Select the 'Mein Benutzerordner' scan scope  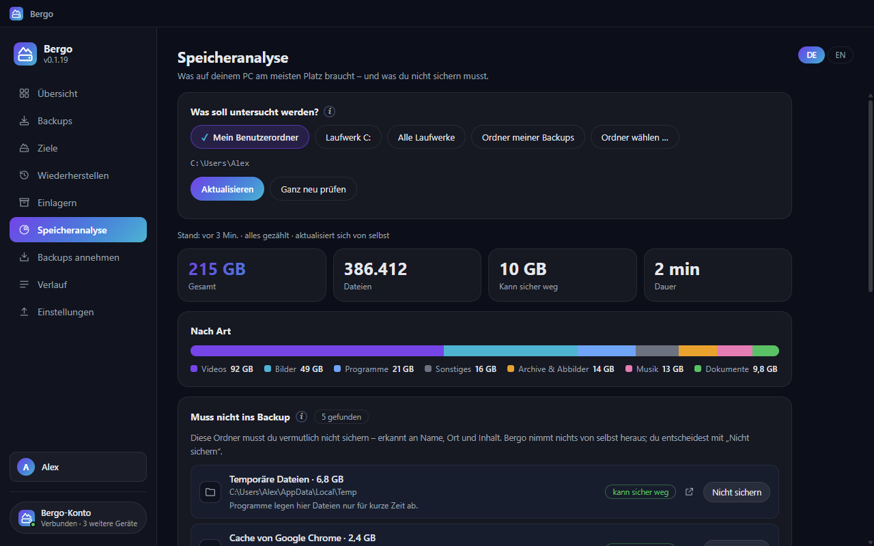(x=250, y=137)
